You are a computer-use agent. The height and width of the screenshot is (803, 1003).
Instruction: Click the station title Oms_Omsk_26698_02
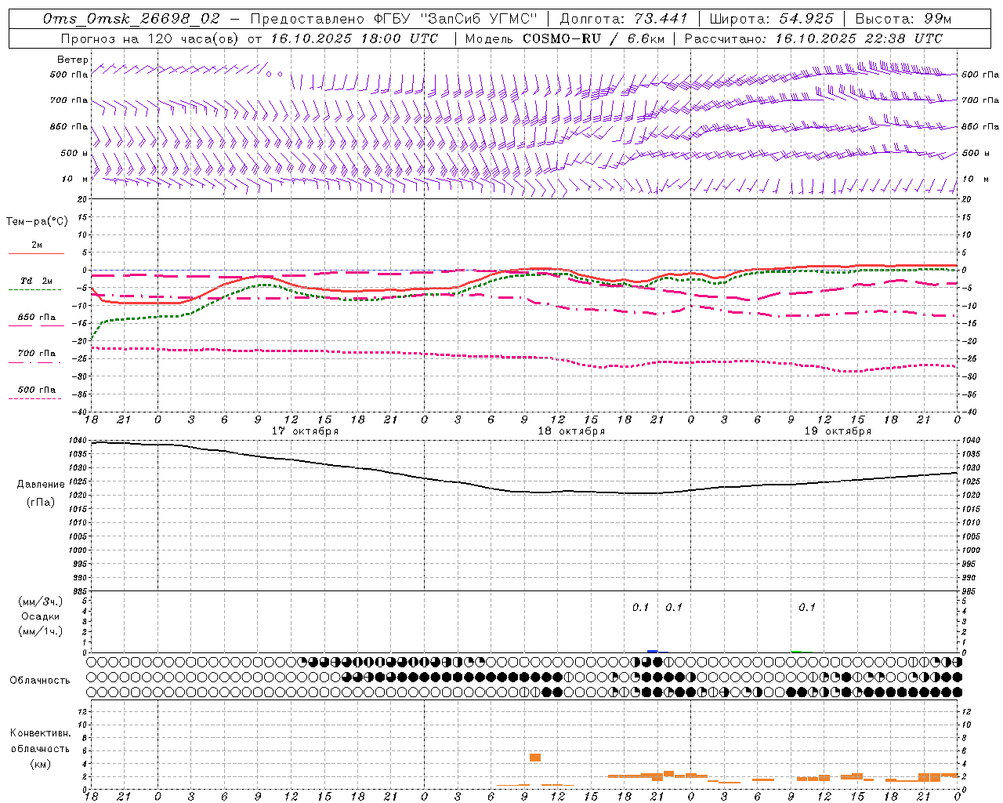[131, 18]
